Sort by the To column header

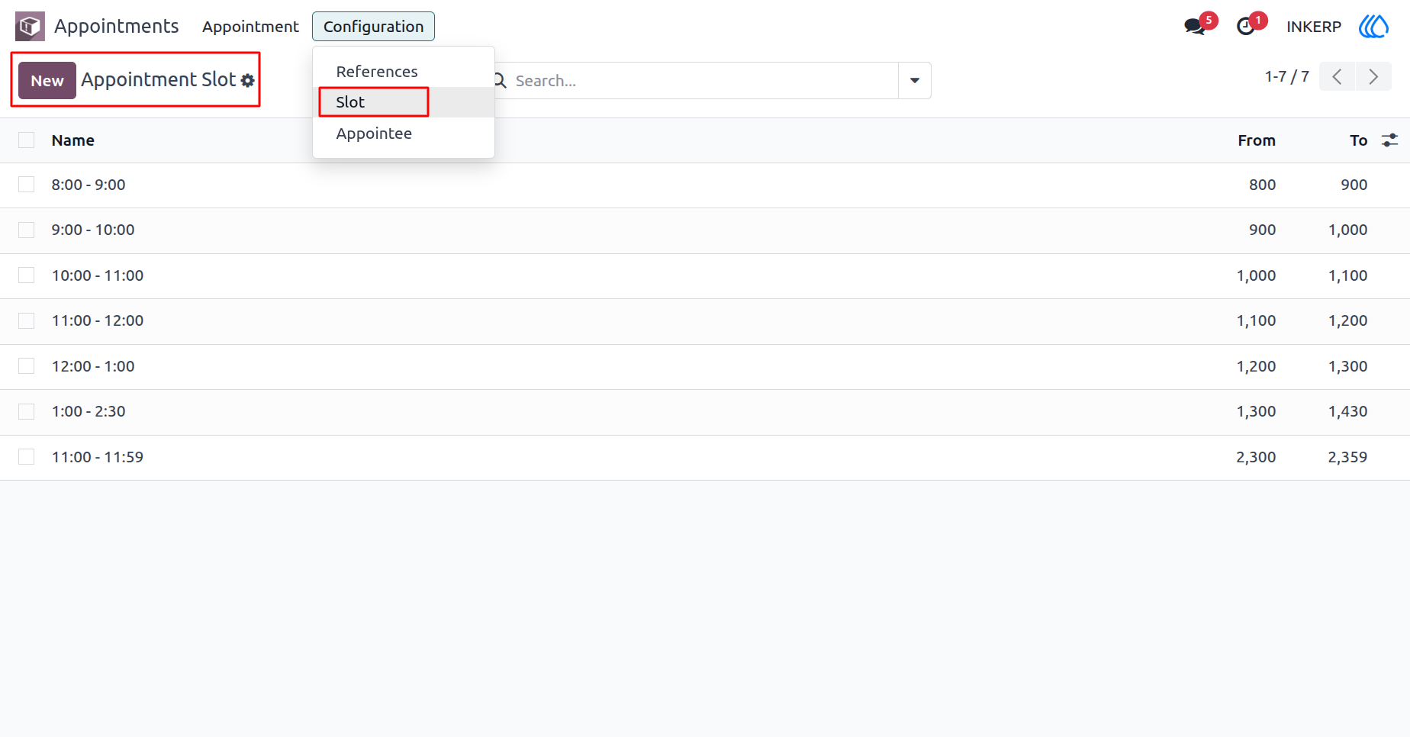(x=1358, y=140)
